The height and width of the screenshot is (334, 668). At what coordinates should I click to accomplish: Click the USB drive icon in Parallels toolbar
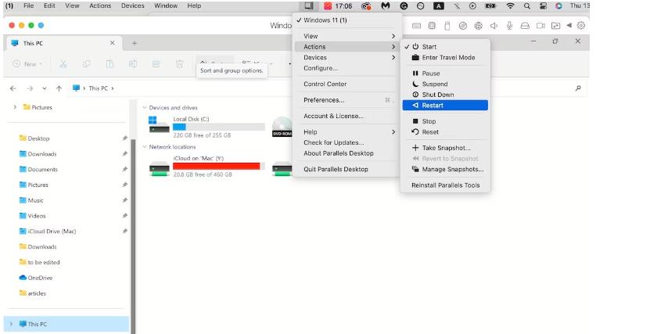447,26
